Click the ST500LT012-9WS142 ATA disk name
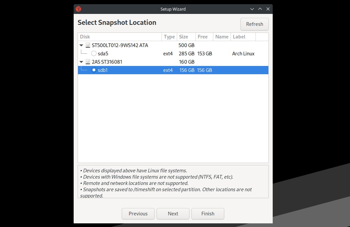Image resolution: width=350 pixels, height=227 pixels. 120,45
